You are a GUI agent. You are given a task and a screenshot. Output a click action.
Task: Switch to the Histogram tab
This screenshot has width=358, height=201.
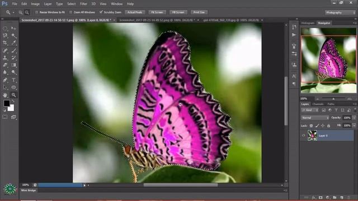tap(308, 23)
